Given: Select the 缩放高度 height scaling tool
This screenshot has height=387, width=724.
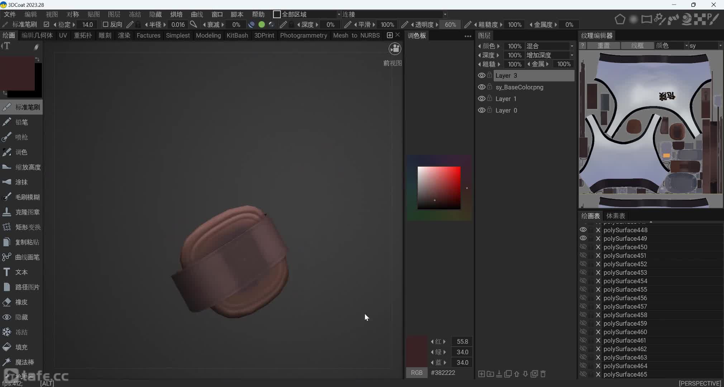Looking at the screenshot, I should click(x=21, y=167).
